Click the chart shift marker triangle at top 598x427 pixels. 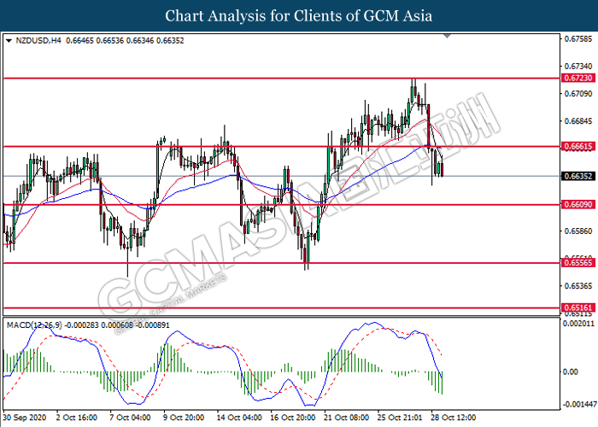(448, 36)
